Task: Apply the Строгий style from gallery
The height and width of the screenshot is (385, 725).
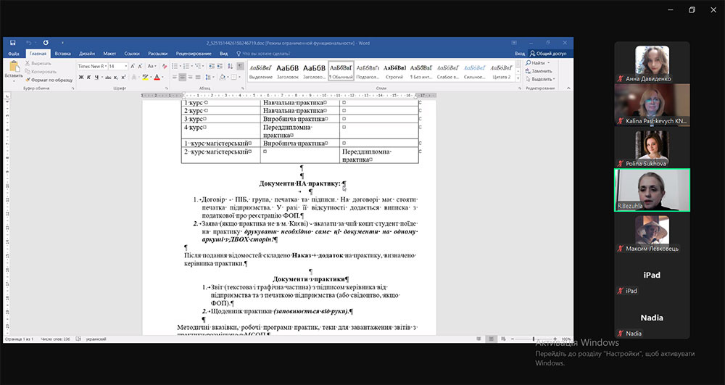Action: (x=394, y=71)
